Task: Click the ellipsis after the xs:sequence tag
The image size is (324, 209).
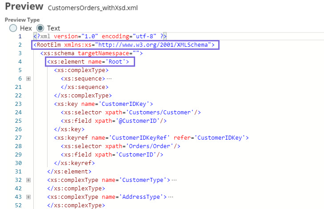Action: tap(109, 79)
